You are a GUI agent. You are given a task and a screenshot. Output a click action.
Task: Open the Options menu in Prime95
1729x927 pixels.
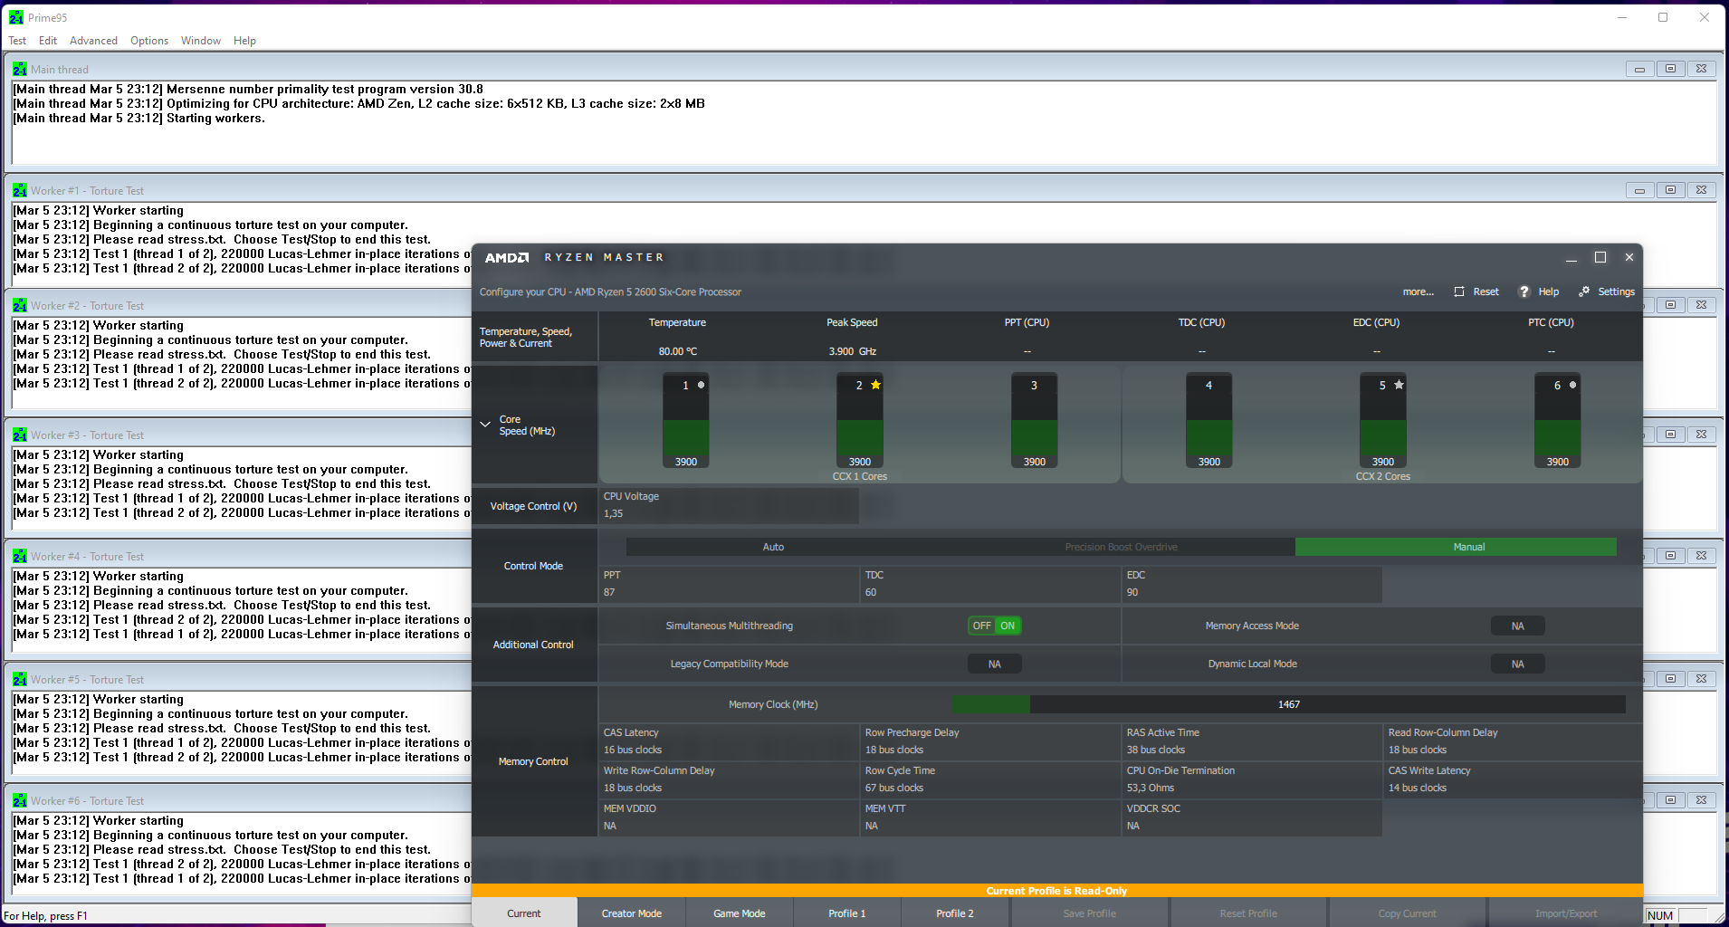pos(149,41)
